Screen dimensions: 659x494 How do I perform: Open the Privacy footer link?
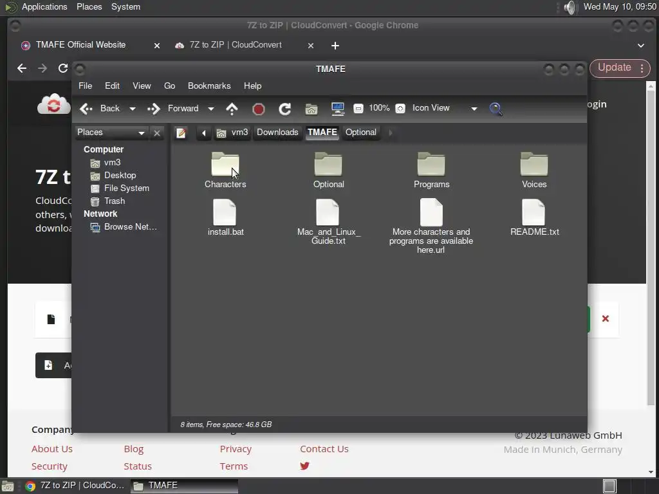[236, 449]
